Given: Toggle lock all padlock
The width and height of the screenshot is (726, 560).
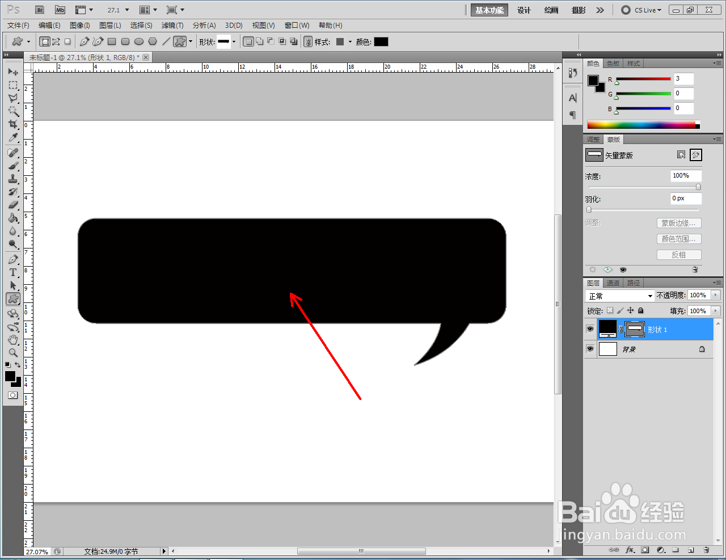Looking at the screenshot, I should coord(640,310).
